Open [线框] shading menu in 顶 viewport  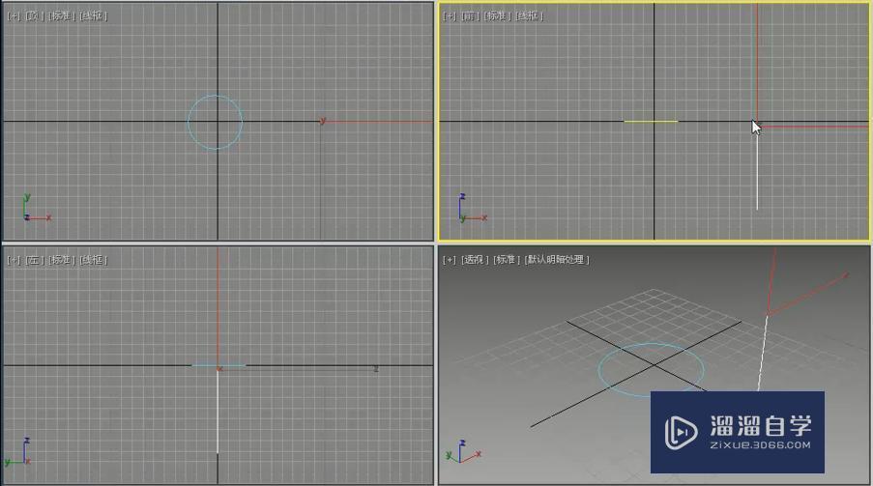94,15
